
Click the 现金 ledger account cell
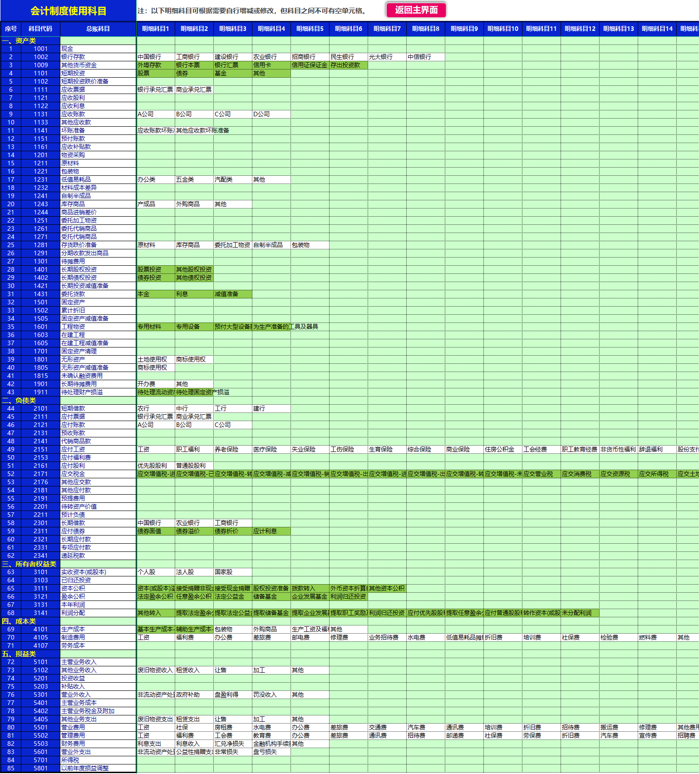(x=98, y=49)
